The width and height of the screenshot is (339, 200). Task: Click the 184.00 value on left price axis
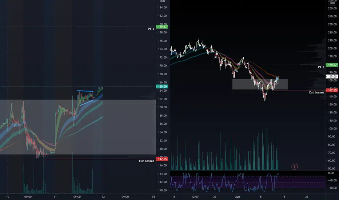(x=162, y=7)
